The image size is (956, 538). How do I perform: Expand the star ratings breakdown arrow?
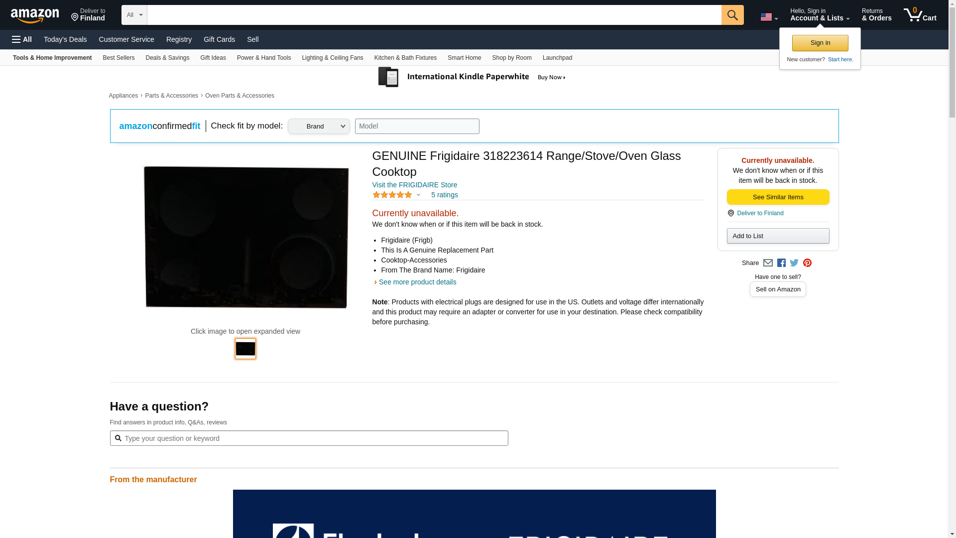pos(418,195)
